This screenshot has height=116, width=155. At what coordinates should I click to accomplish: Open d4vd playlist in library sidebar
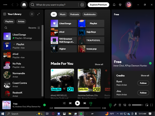point(22,56)
